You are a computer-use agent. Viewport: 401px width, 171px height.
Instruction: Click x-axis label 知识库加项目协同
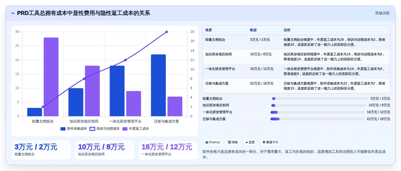pos(84,121)
